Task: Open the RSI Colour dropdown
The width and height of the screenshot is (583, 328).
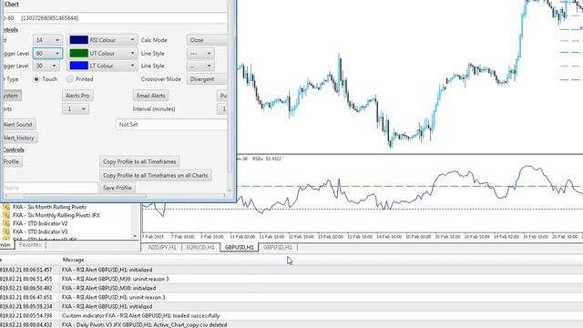Action: point(102,40)
